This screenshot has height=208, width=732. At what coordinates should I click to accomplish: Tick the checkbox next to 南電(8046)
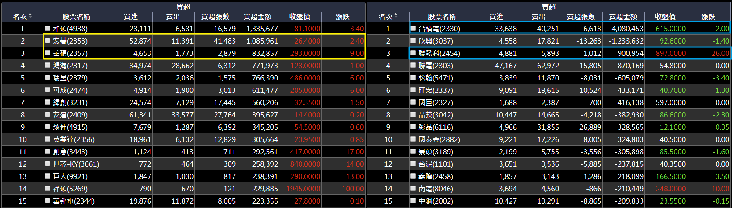pyautogui.click(x=413, y=188)
